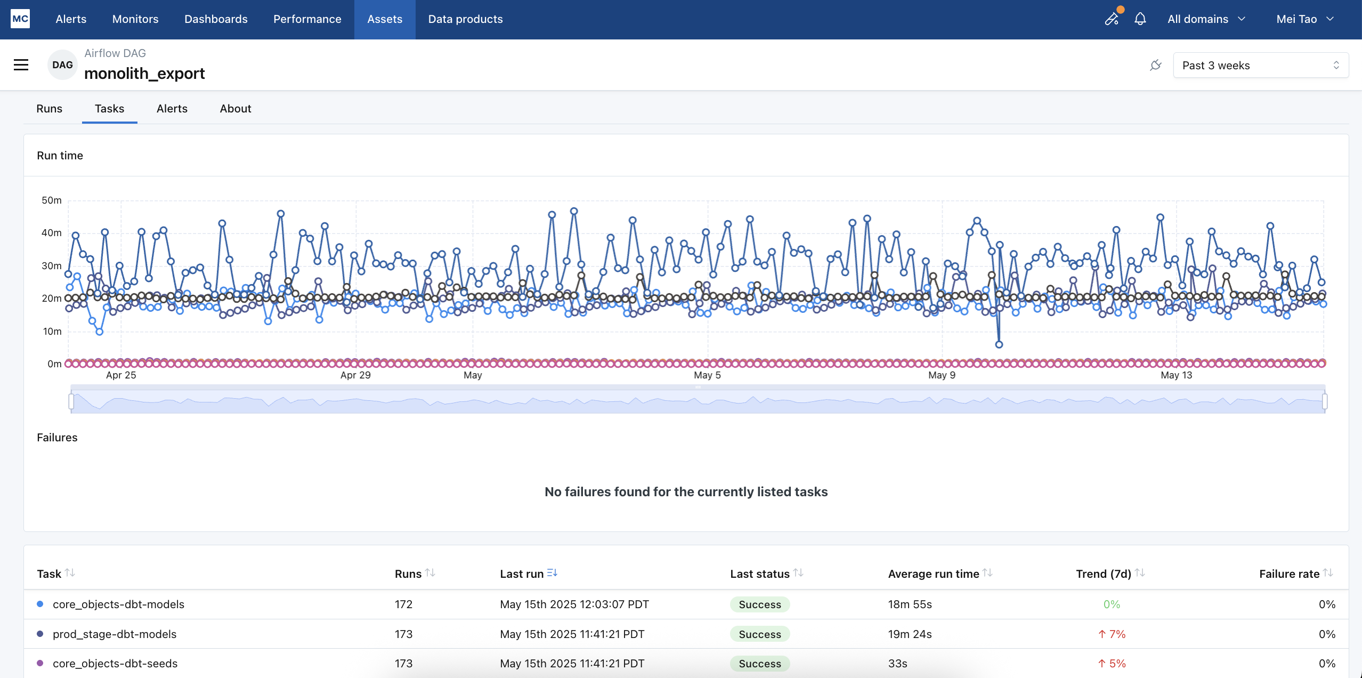1362x678 pixels.
Task: Click the plug connection icon
Action: [x=1155, y=66]
